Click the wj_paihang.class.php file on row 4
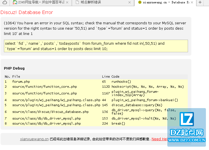Viewport: 209px width, 150px height. point(56,100)
